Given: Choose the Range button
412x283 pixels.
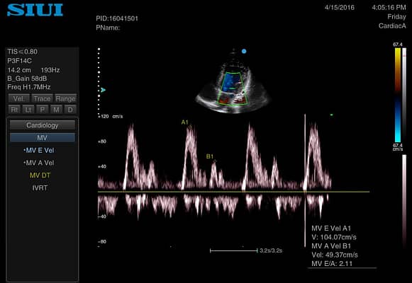Looking at the screenshot, I should [65, 99].
